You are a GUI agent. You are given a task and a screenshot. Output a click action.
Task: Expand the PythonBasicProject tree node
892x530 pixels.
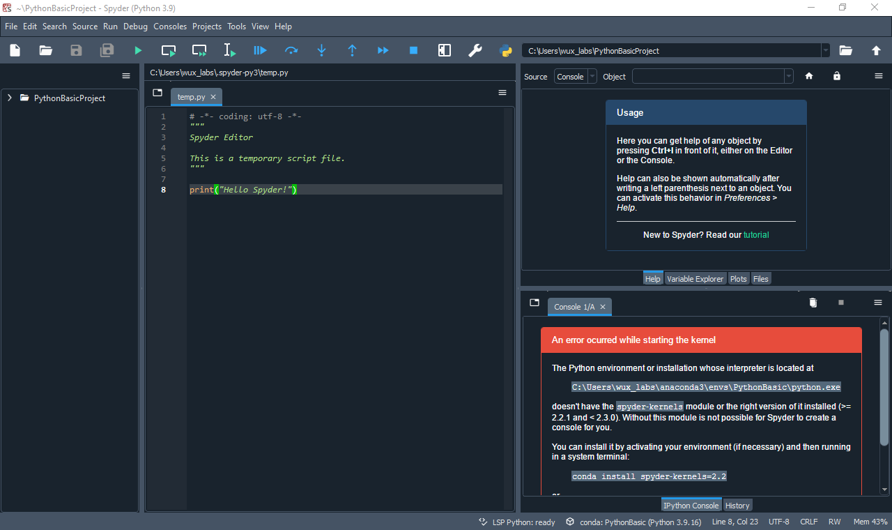[10, 98]
